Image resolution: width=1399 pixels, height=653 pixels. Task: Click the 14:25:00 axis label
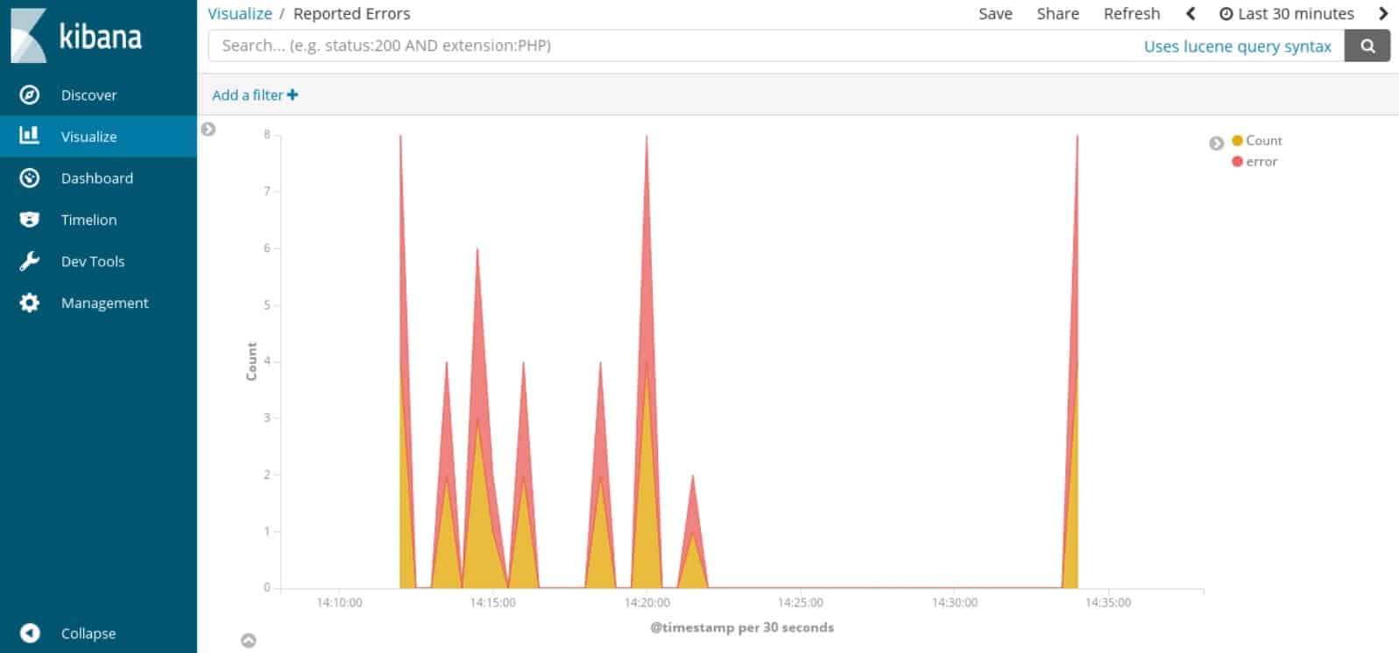tap(801, 602)
